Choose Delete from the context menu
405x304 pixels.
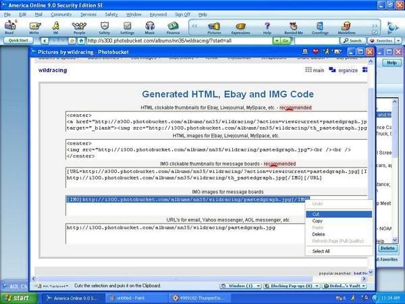(x=339, y=234)
